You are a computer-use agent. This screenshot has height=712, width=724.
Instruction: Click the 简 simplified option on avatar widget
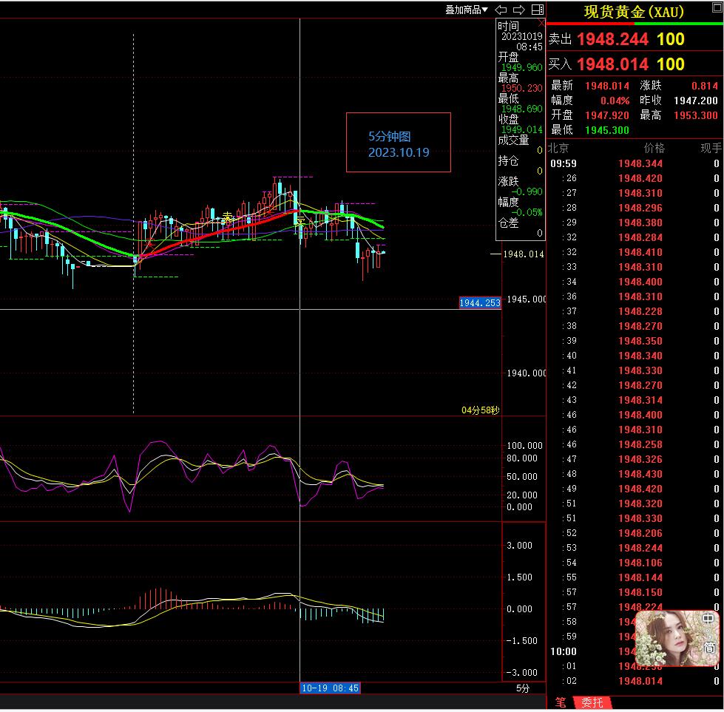(x=708, y=637)
